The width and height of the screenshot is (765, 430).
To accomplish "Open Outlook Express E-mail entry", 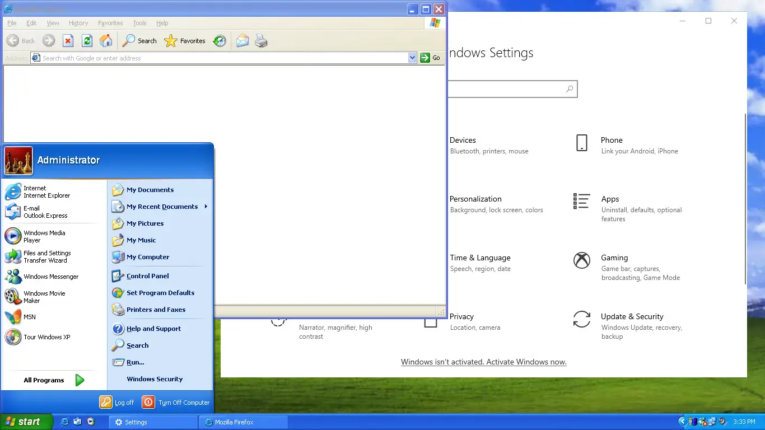I will tap(53, 212).
